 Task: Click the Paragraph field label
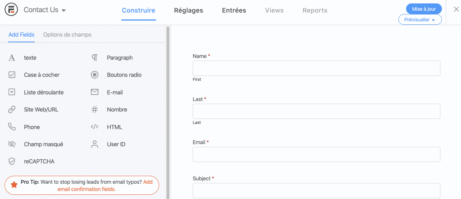[x=120, y=58]
